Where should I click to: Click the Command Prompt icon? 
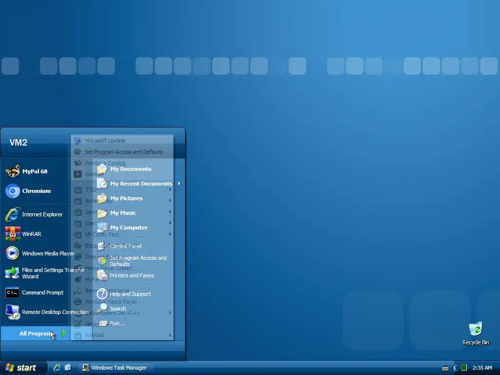tap(12, 292)
